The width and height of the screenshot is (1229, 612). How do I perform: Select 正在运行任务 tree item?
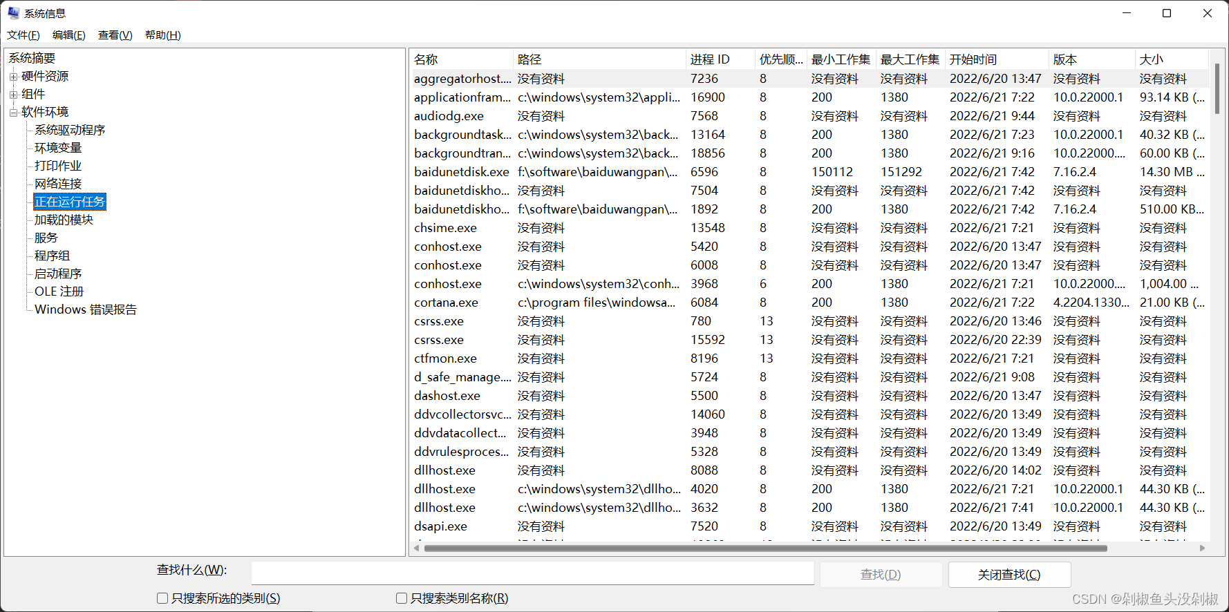pyautogui.click(x=70, y=202)
